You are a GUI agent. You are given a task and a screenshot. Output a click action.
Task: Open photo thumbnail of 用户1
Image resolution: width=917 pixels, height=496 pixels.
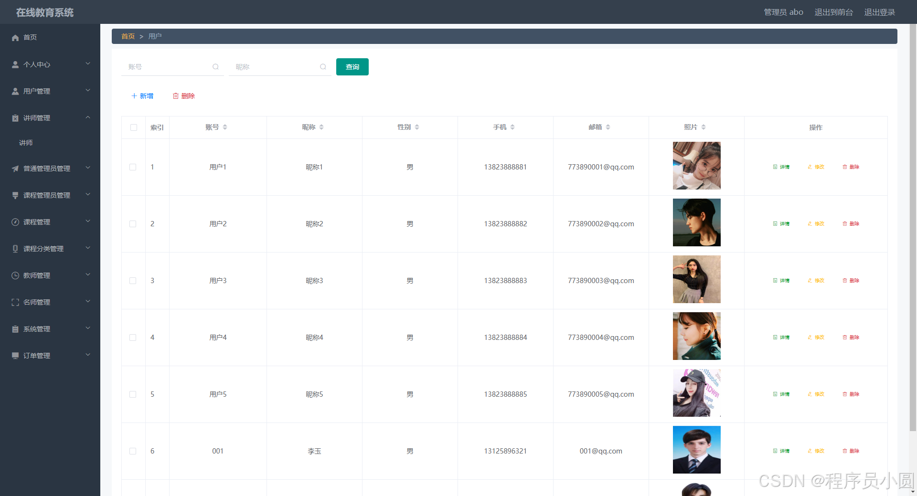pyautogui.click(x=696, y=166)
